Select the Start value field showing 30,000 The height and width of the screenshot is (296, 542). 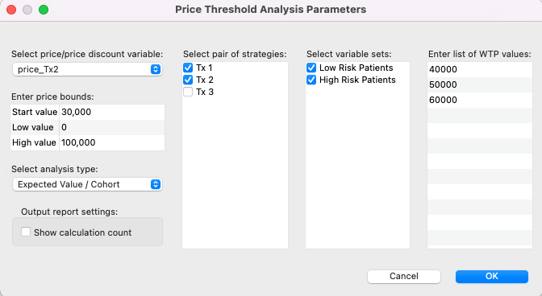coord(112,112)
